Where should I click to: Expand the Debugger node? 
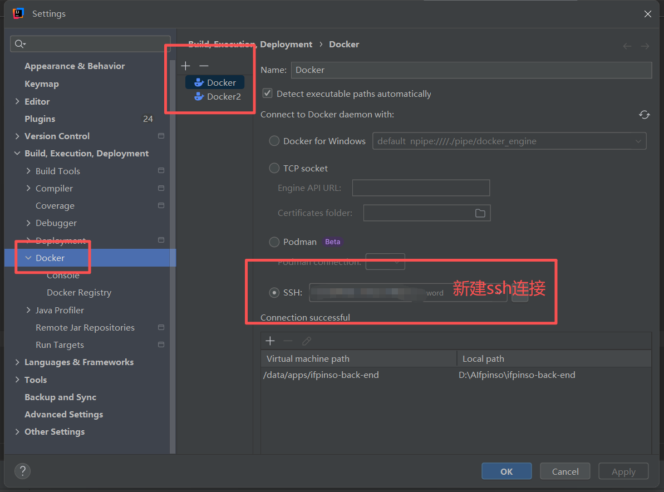click(x=28, y=223)
